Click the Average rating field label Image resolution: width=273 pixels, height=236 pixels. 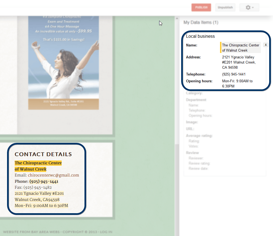pyautogui.click(x=199, y=136)
